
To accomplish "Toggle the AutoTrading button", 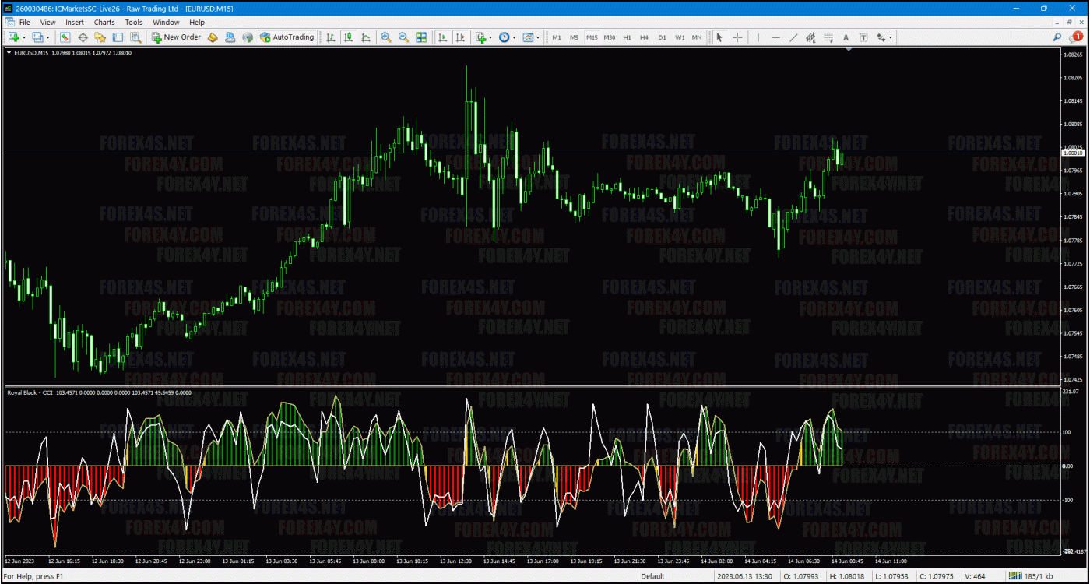I will [287, 37].
